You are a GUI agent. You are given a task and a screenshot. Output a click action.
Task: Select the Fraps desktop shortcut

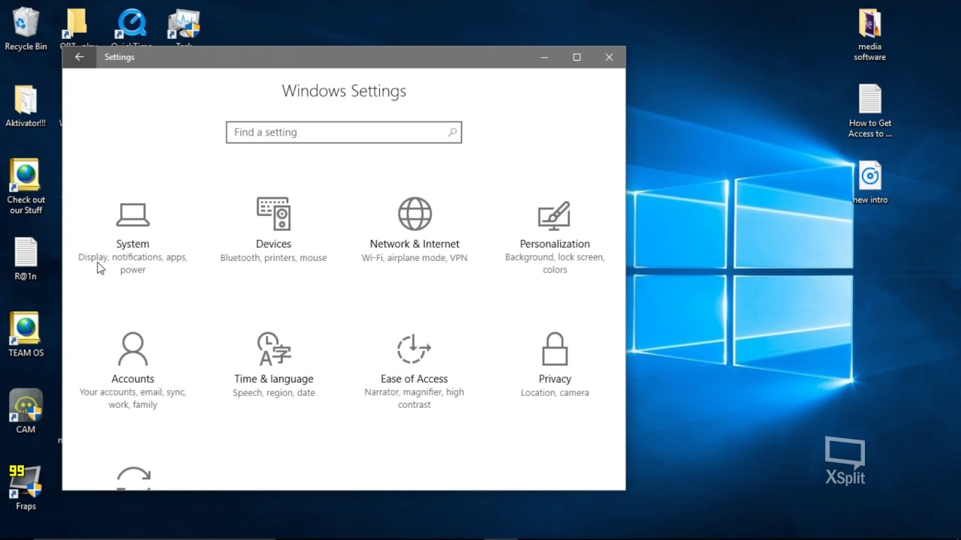pos(26,488)
